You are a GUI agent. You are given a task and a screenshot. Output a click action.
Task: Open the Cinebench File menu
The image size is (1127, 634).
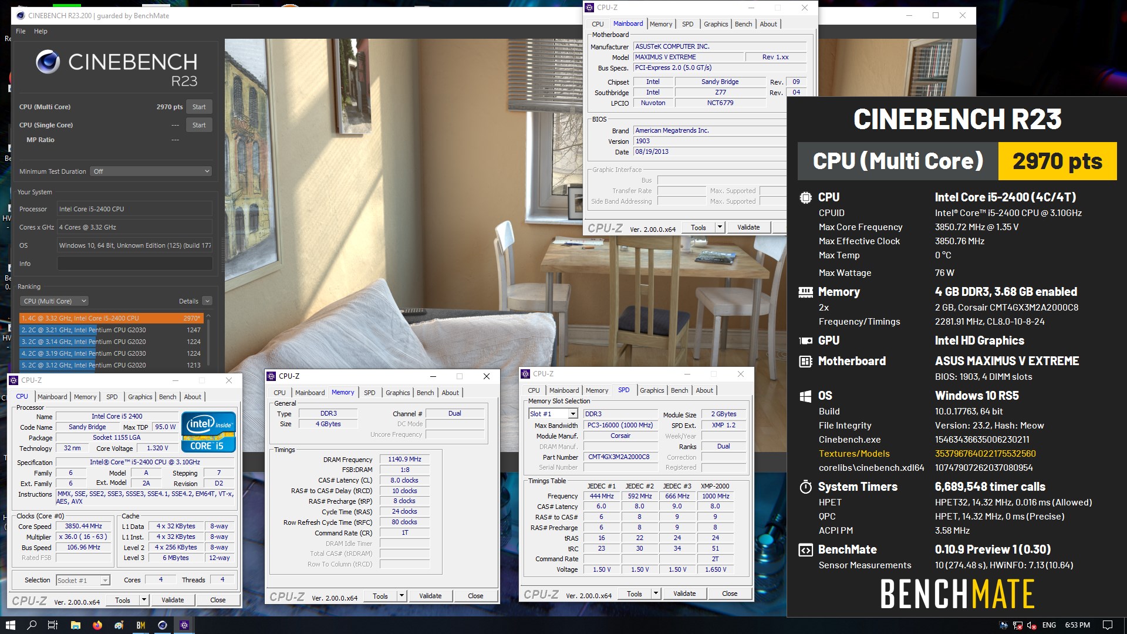(x=21, y=31)
